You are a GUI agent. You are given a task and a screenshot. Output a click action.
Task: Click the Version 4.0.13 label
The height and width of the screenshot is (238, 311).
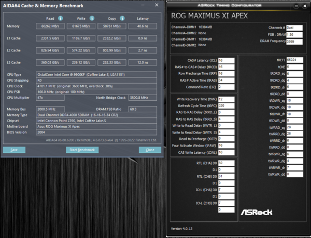182,229
